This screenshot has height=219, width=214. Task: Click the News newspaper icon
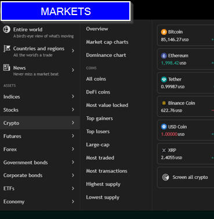tap(7, 67)
